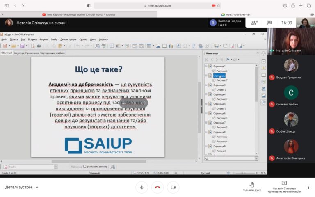Open the participants list icon

(254, 23)
